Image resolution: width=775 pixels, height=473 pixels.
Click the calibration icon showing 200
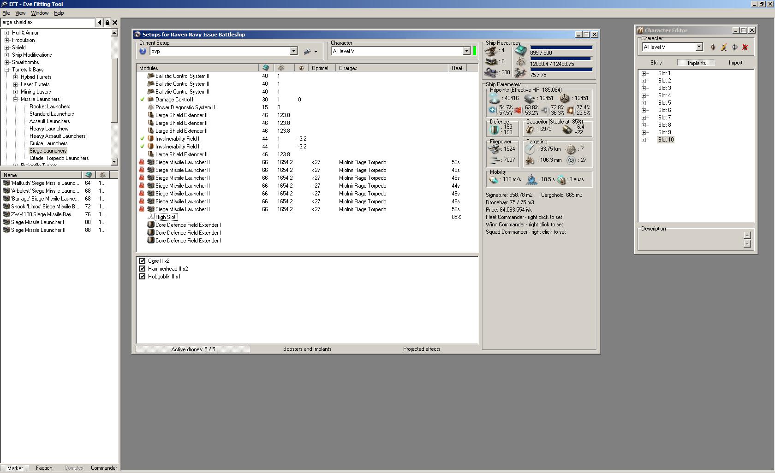point(491,72)
